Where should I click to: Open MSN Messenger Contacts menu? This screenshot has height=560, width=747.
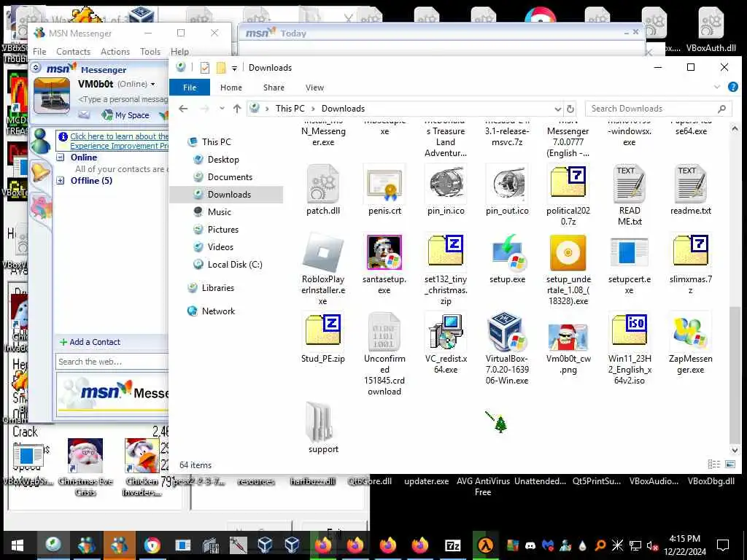(73, 52)
